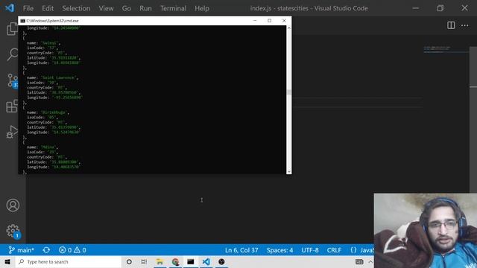Change the UTF-8 encoding setting

tap(310, 250)
